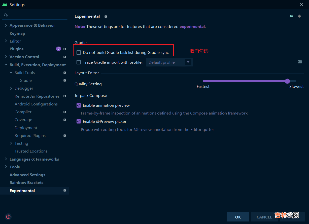Screen dimensions: 309x224
Task: Click the back navigation arrow icon
Action: coord(291,16)
